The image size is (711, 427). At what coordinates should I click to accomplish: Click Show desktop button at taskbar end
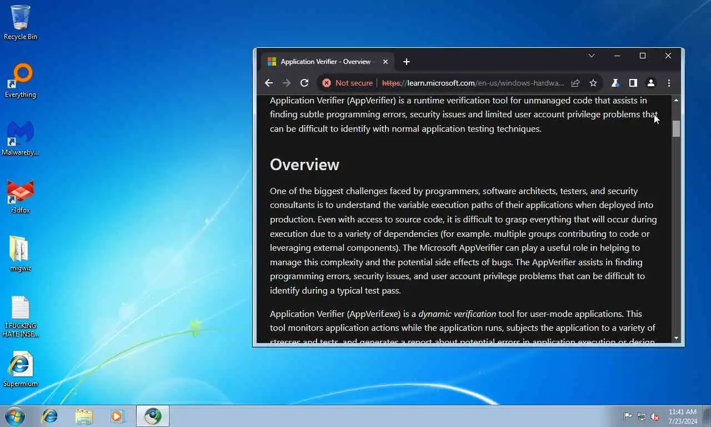point(707,416)
